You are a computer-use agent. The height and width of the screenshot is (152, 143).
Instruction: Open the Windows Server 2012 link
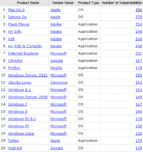(x=28, y=75)
